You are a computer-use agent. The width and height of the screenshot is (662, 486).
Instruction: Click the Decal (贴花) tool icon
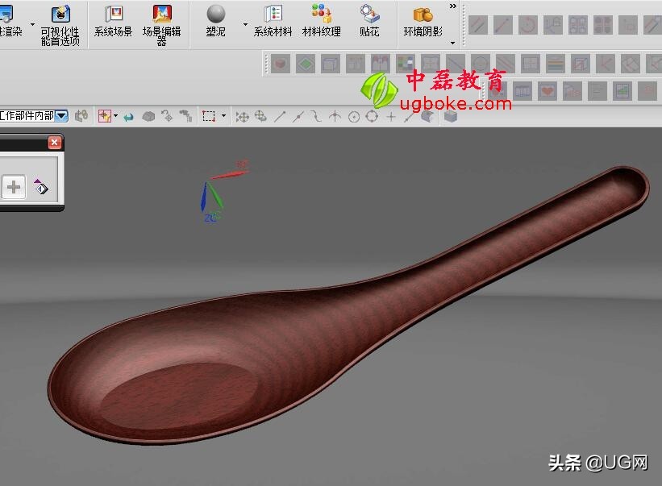click(x=369, y=22)
